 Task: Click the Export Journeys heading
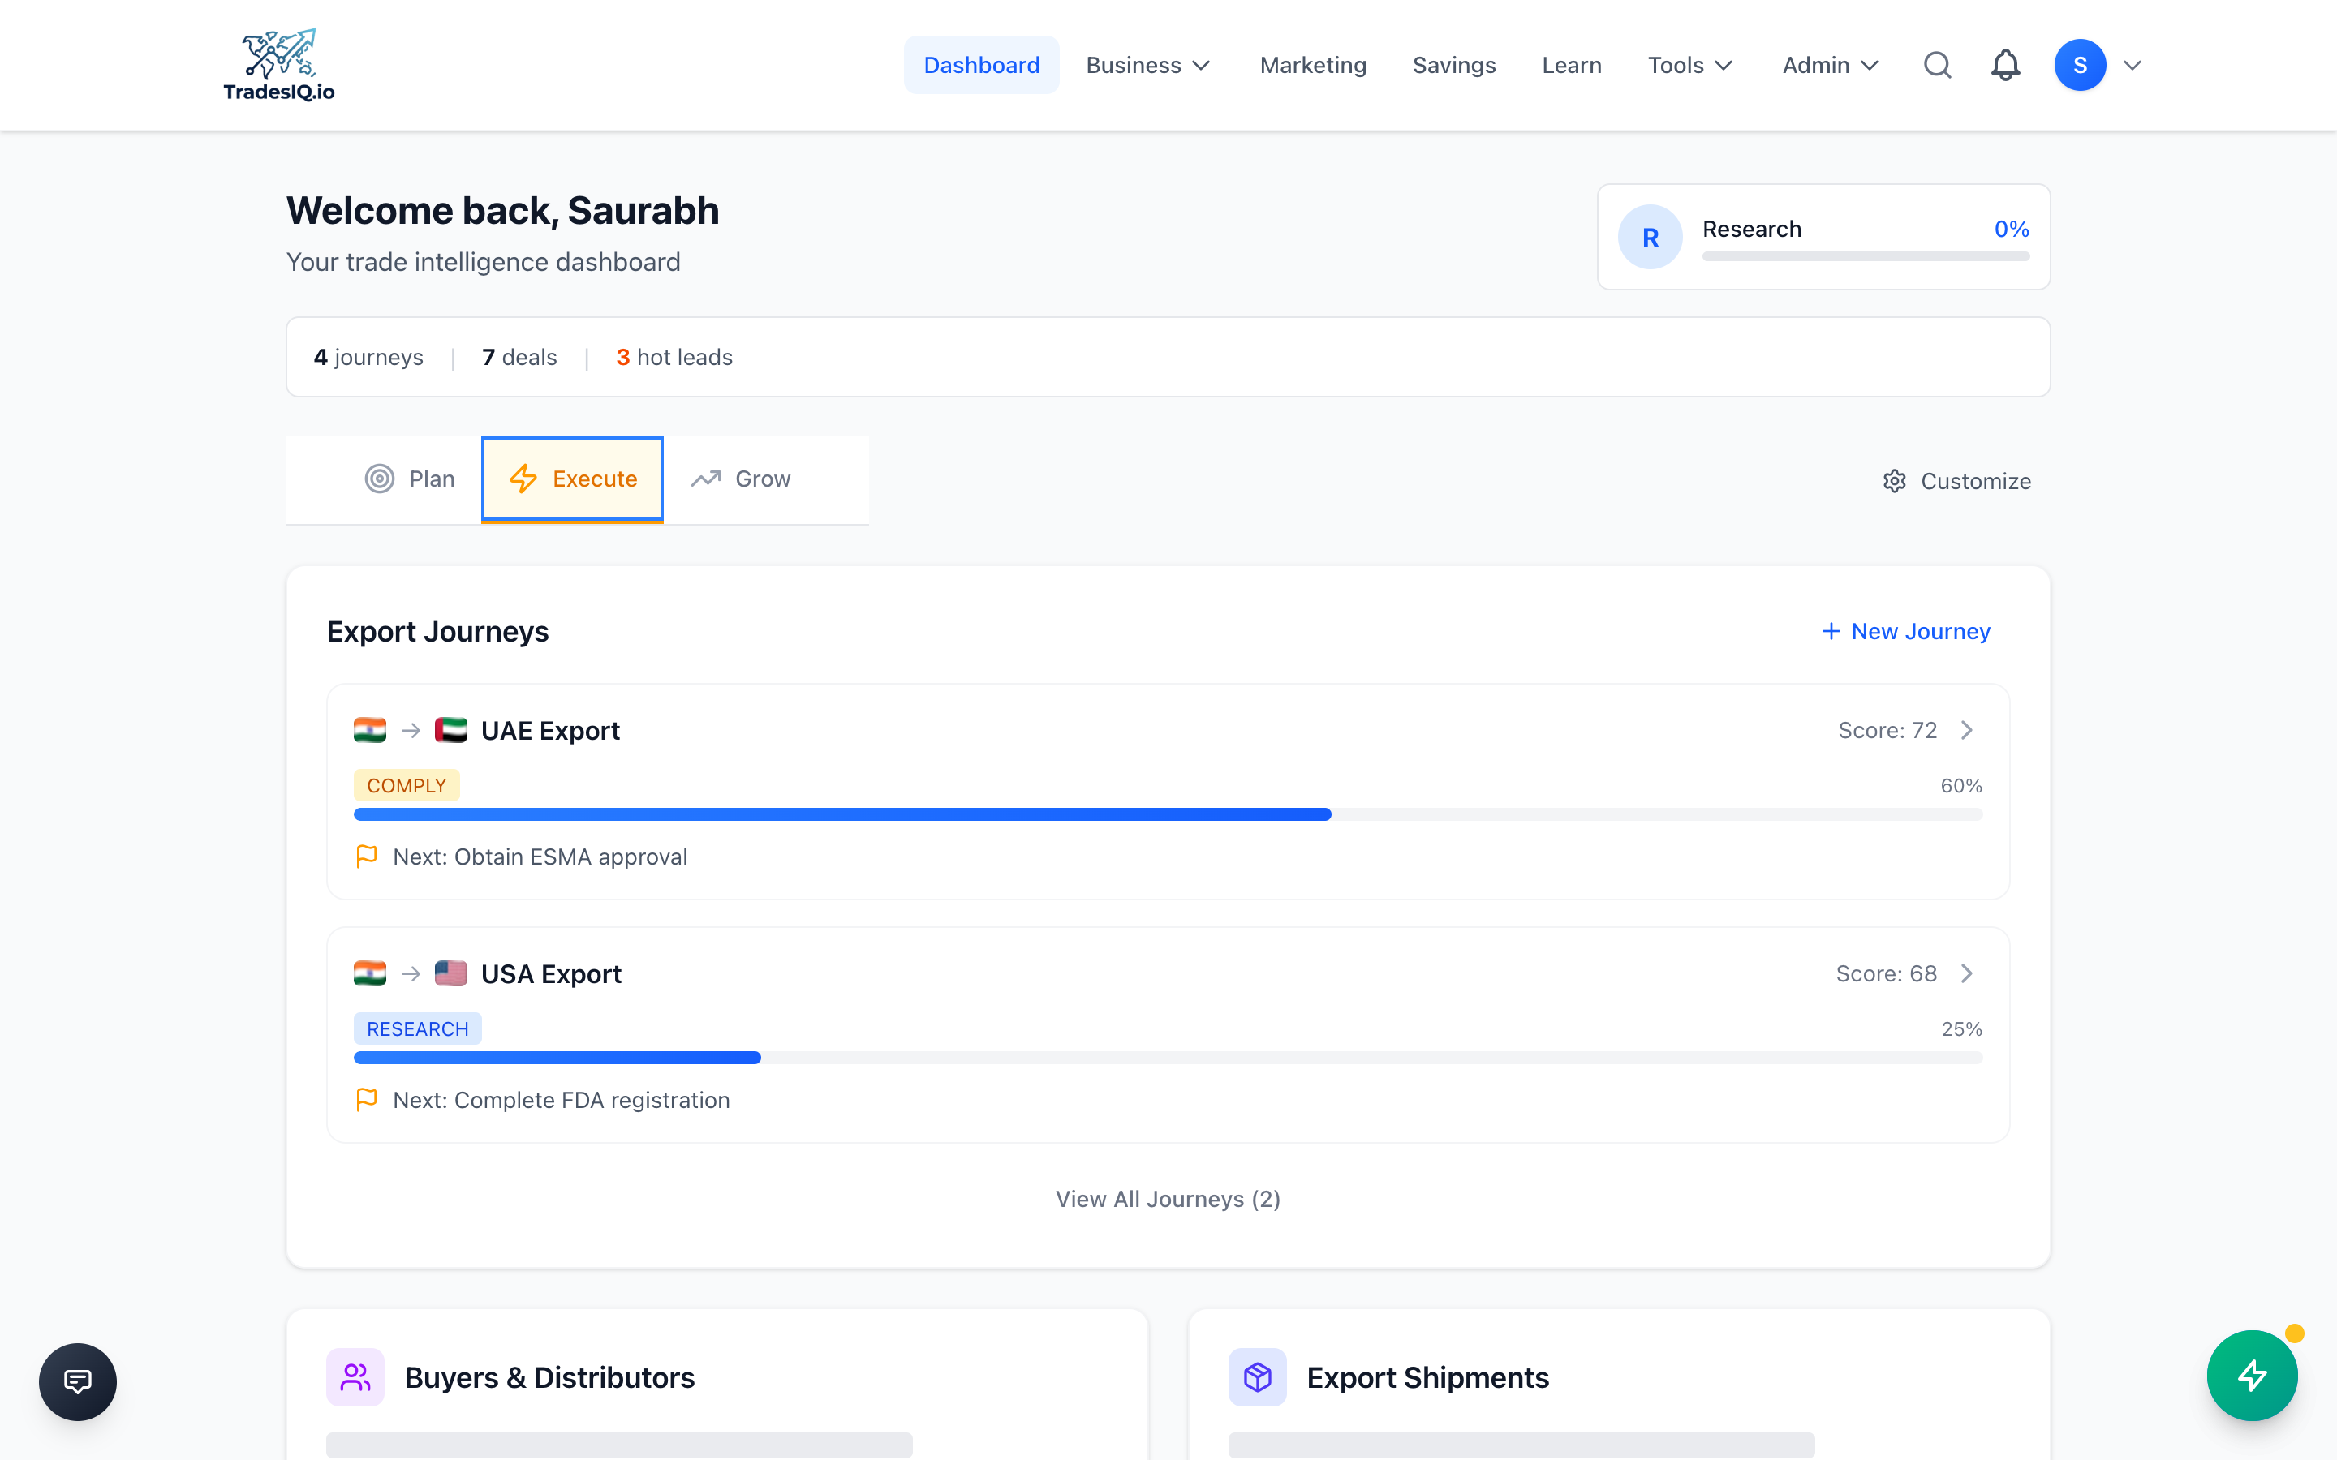point(437,632)
